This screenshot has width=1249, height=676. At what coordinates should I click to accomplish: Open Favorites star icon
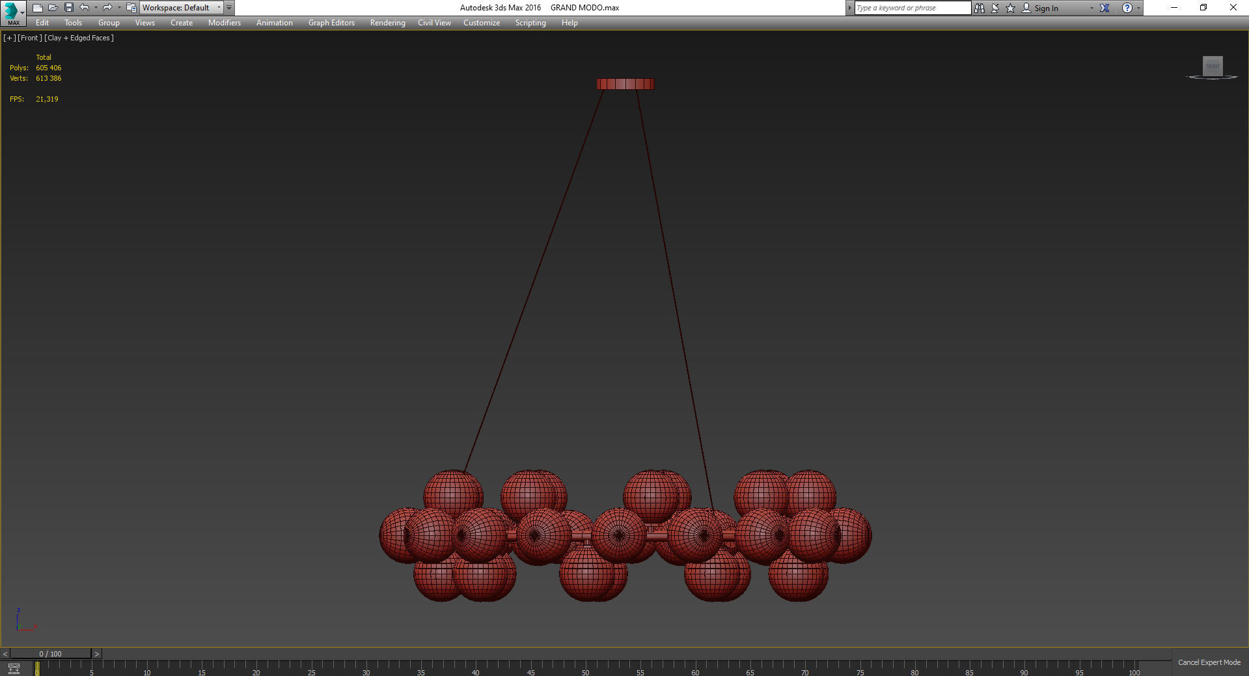1011,8
